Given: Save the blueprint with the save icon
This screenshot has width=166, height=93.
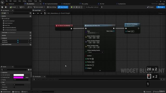Looking at the screenshot, I should (2, 7).
